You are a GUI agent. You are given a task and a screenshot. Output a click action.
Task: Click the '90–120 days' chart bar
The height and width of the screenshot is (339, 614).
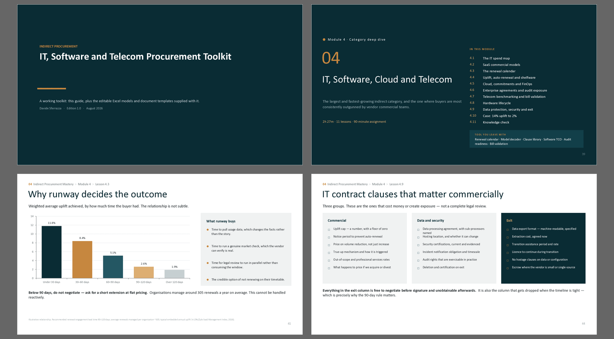tap(144, 272)
